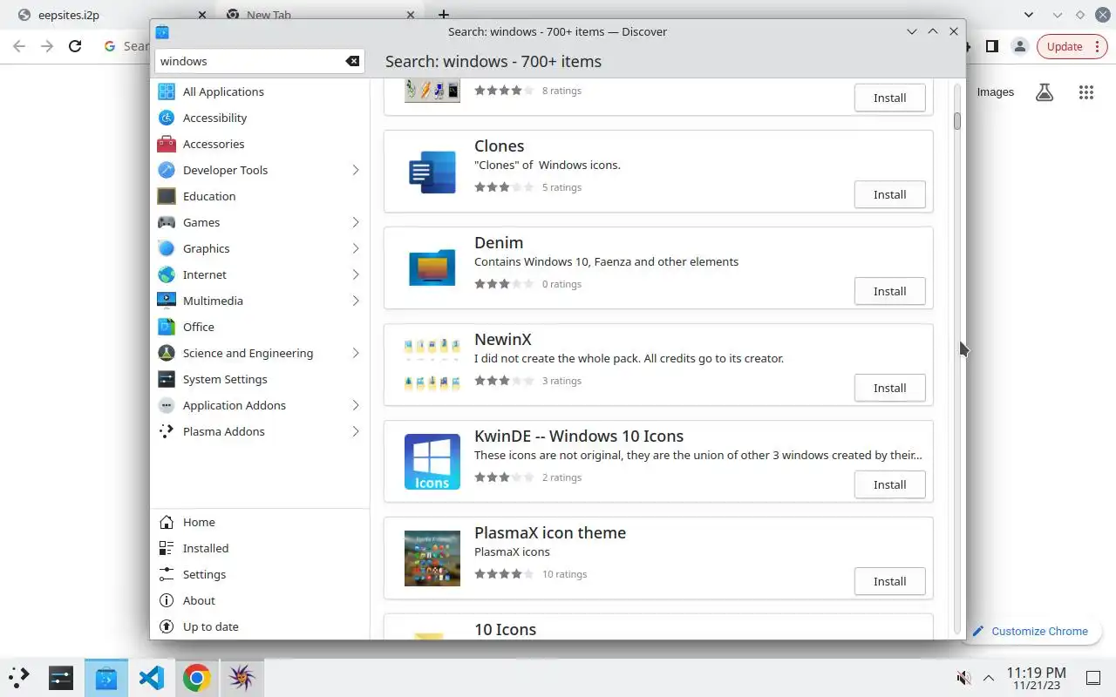Expand the Plasma Addons arrow
Screen dimensions: 1116x697
[x=355, y=431]
